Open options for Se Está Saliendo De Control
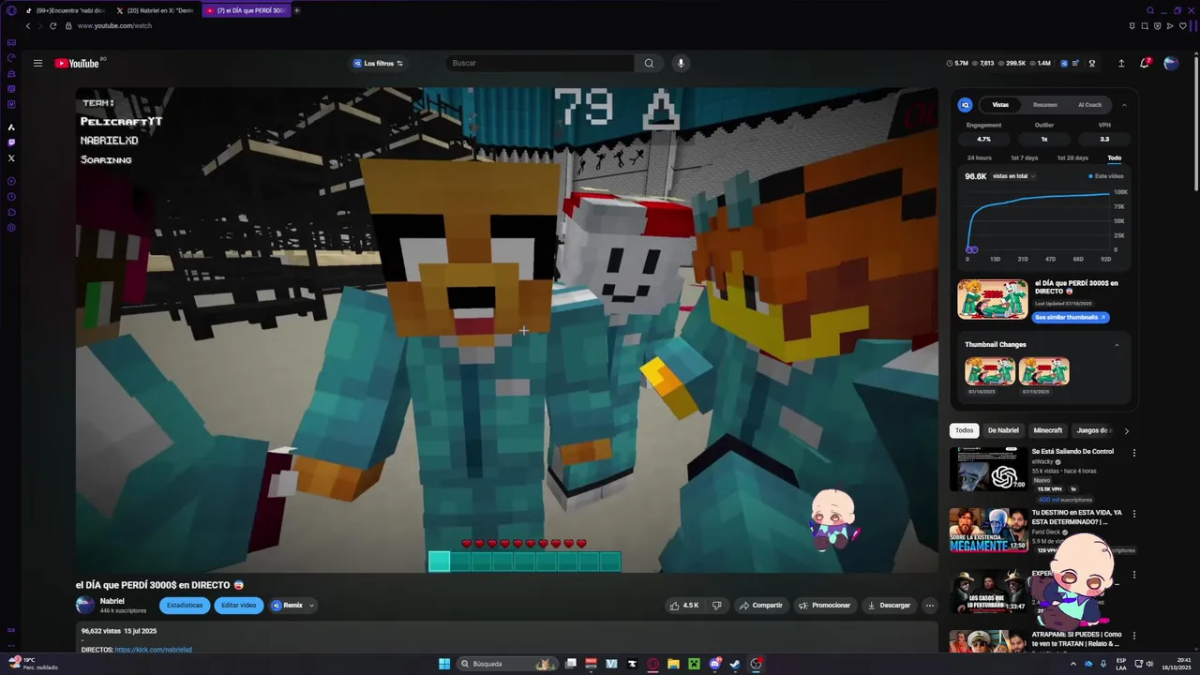The image size is (1200, 675). (1133, 453)
